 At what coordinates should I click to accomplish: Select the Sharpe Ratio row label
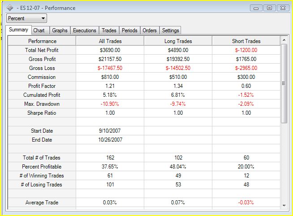(x=42, y=113)
